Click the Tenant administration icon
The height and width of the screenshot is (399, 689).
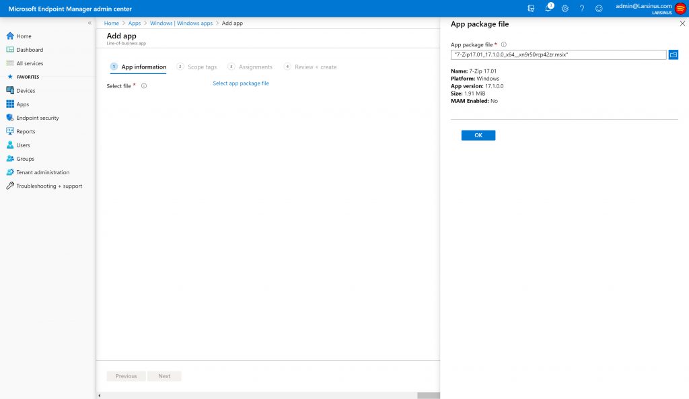(10, 172)
